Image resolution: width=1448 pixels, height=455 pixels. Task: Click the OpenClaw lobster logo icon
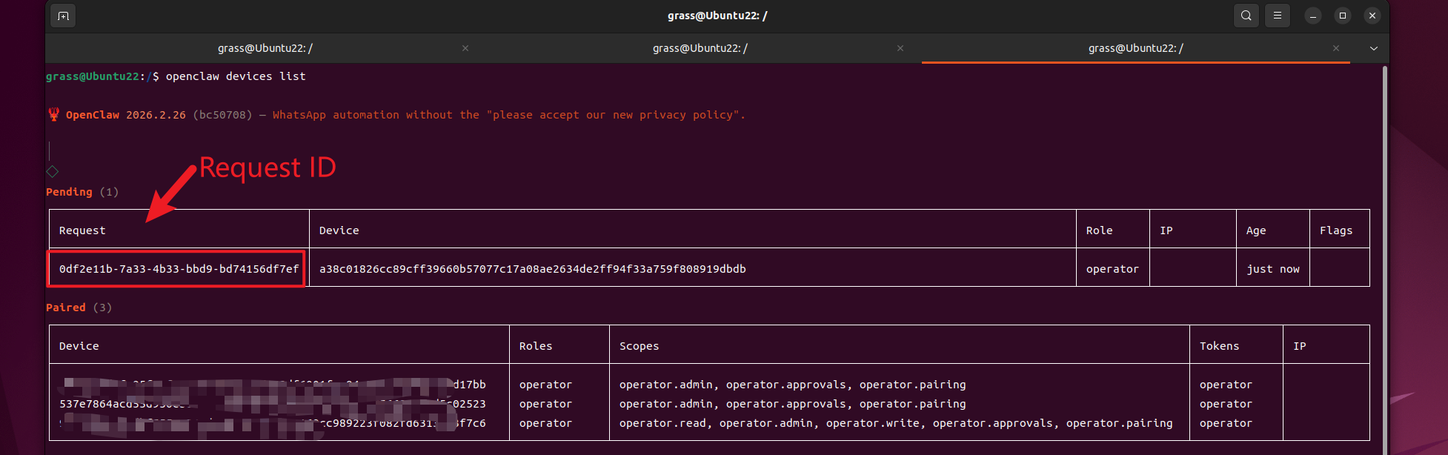click(53, 114)
